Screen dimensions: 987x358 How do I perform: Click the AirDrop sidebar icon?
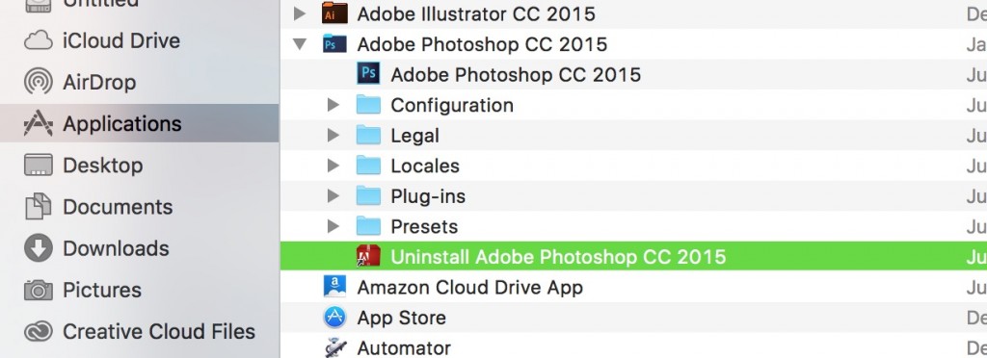coord(38,82)
